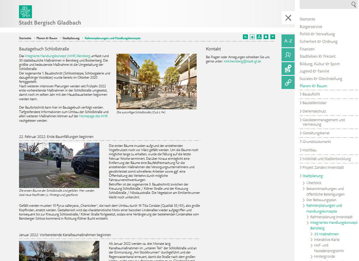The width and height of the screenshot is (359, 261).
Task: Click the read-aloud speaker icon
Action: click(x=252, y=37)
